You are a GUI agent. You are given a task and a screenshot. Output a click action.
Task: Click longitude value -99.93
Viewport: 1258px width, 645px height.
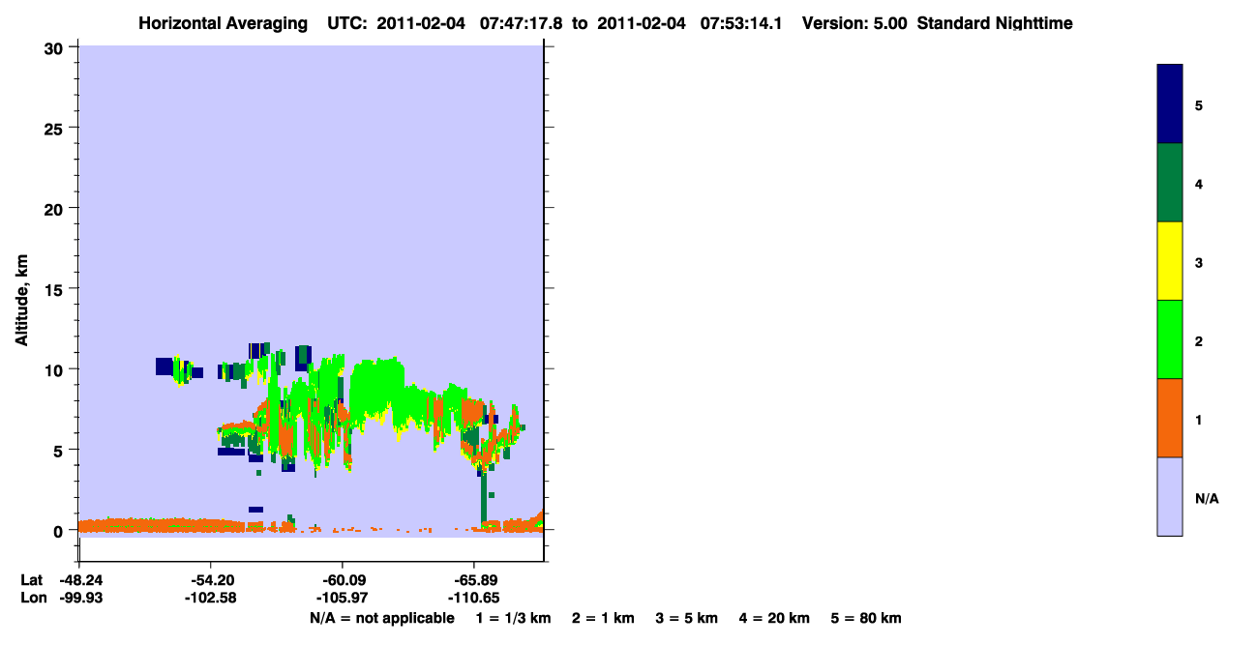click(x=79, y=598)
